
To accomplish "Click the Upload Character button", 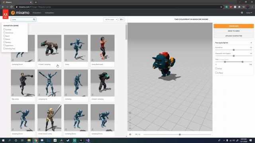I will coord(233,36).
